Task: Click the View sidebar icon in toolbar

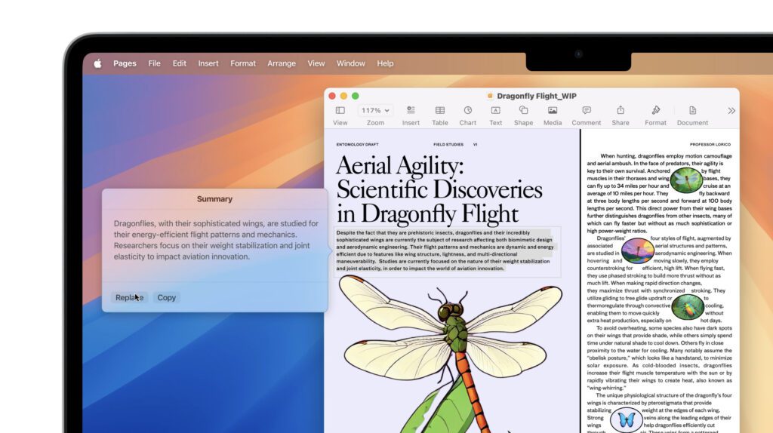Action: (x=340, y=110)
